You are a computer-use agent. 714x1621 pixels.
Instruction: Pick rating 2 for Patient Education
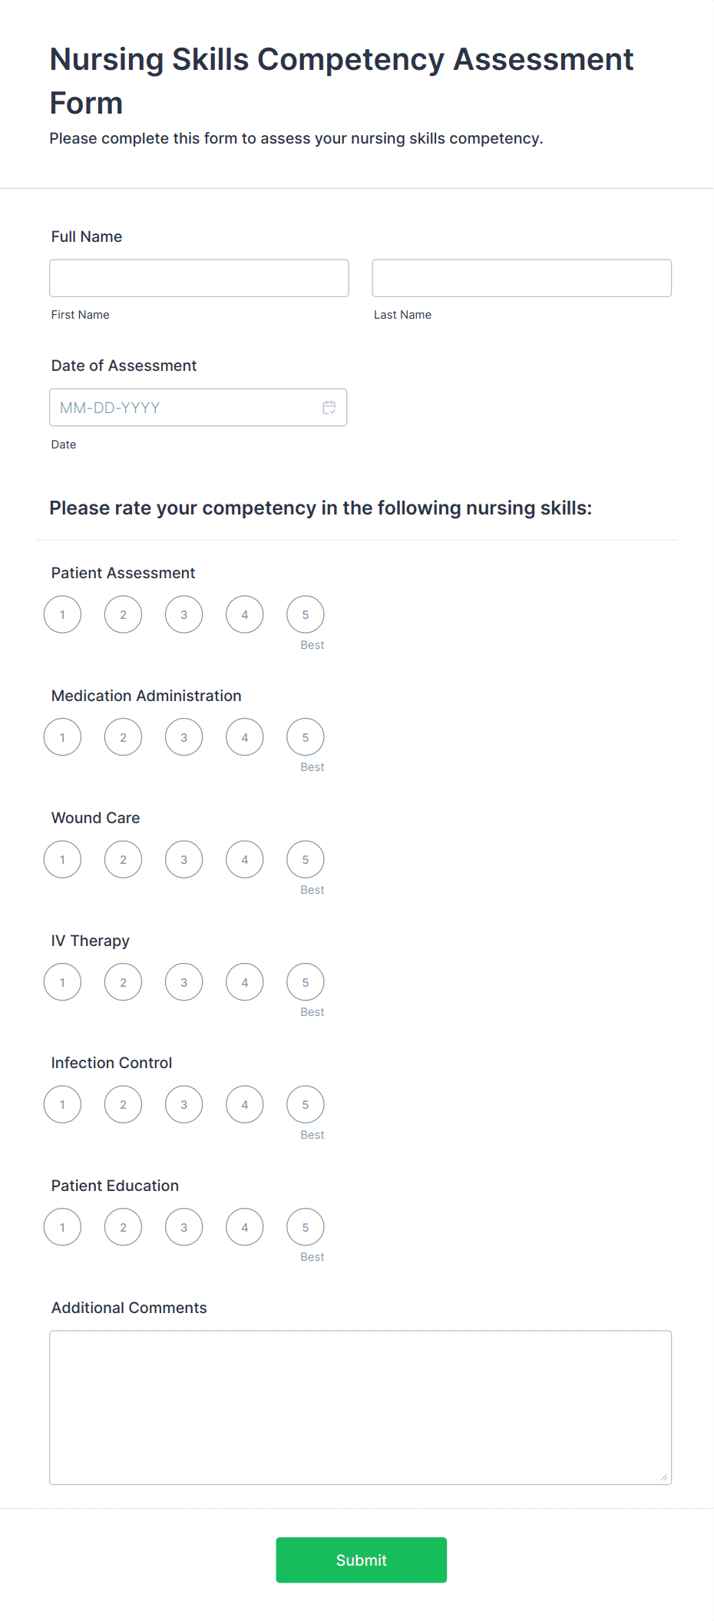[x=123, y=1226]
